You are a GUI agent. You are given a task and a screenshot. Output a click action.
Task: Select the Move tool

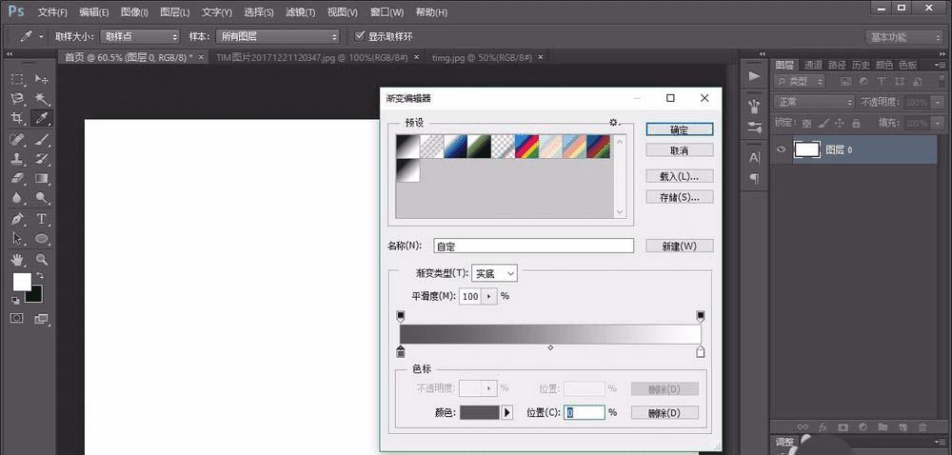41,79
